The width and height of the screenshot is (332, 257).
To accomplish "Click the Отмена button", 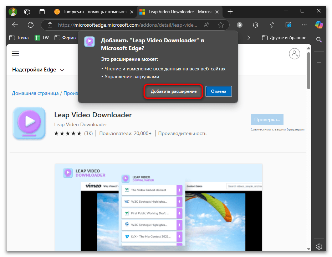I will click(x=219, y=91).
